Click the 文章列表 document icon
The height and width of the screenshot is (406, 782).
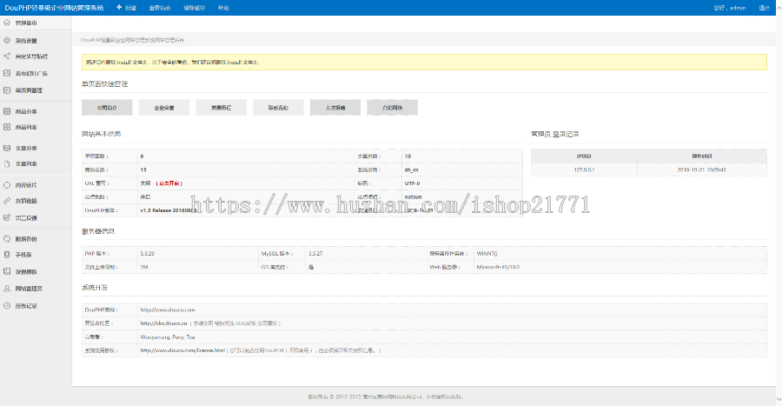click(x=8, y=163)
